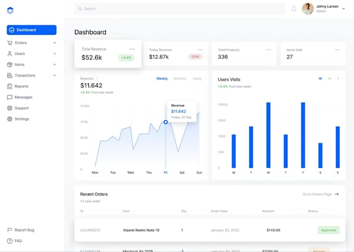Click the Amount column header
354x252 pixels.
click(x=268, y=211)
